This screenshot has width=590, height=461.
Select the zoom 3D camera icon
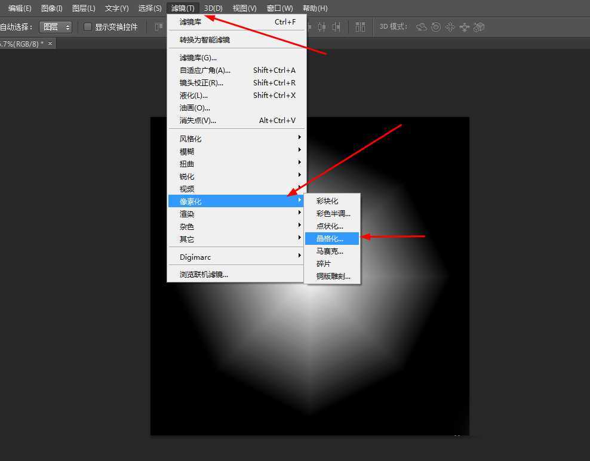pos(478,27)
